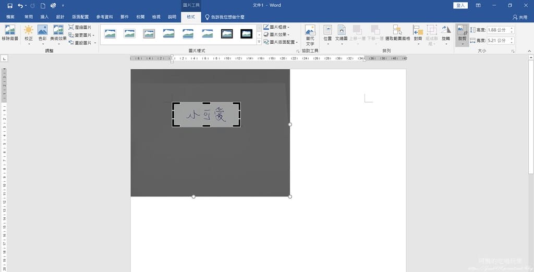Switch to the 校閱 tab

click(x=140, y=17)
